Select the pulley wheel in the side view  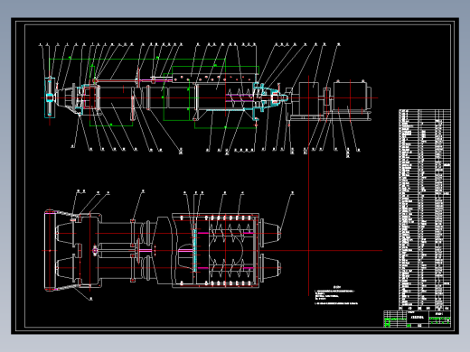50,97
